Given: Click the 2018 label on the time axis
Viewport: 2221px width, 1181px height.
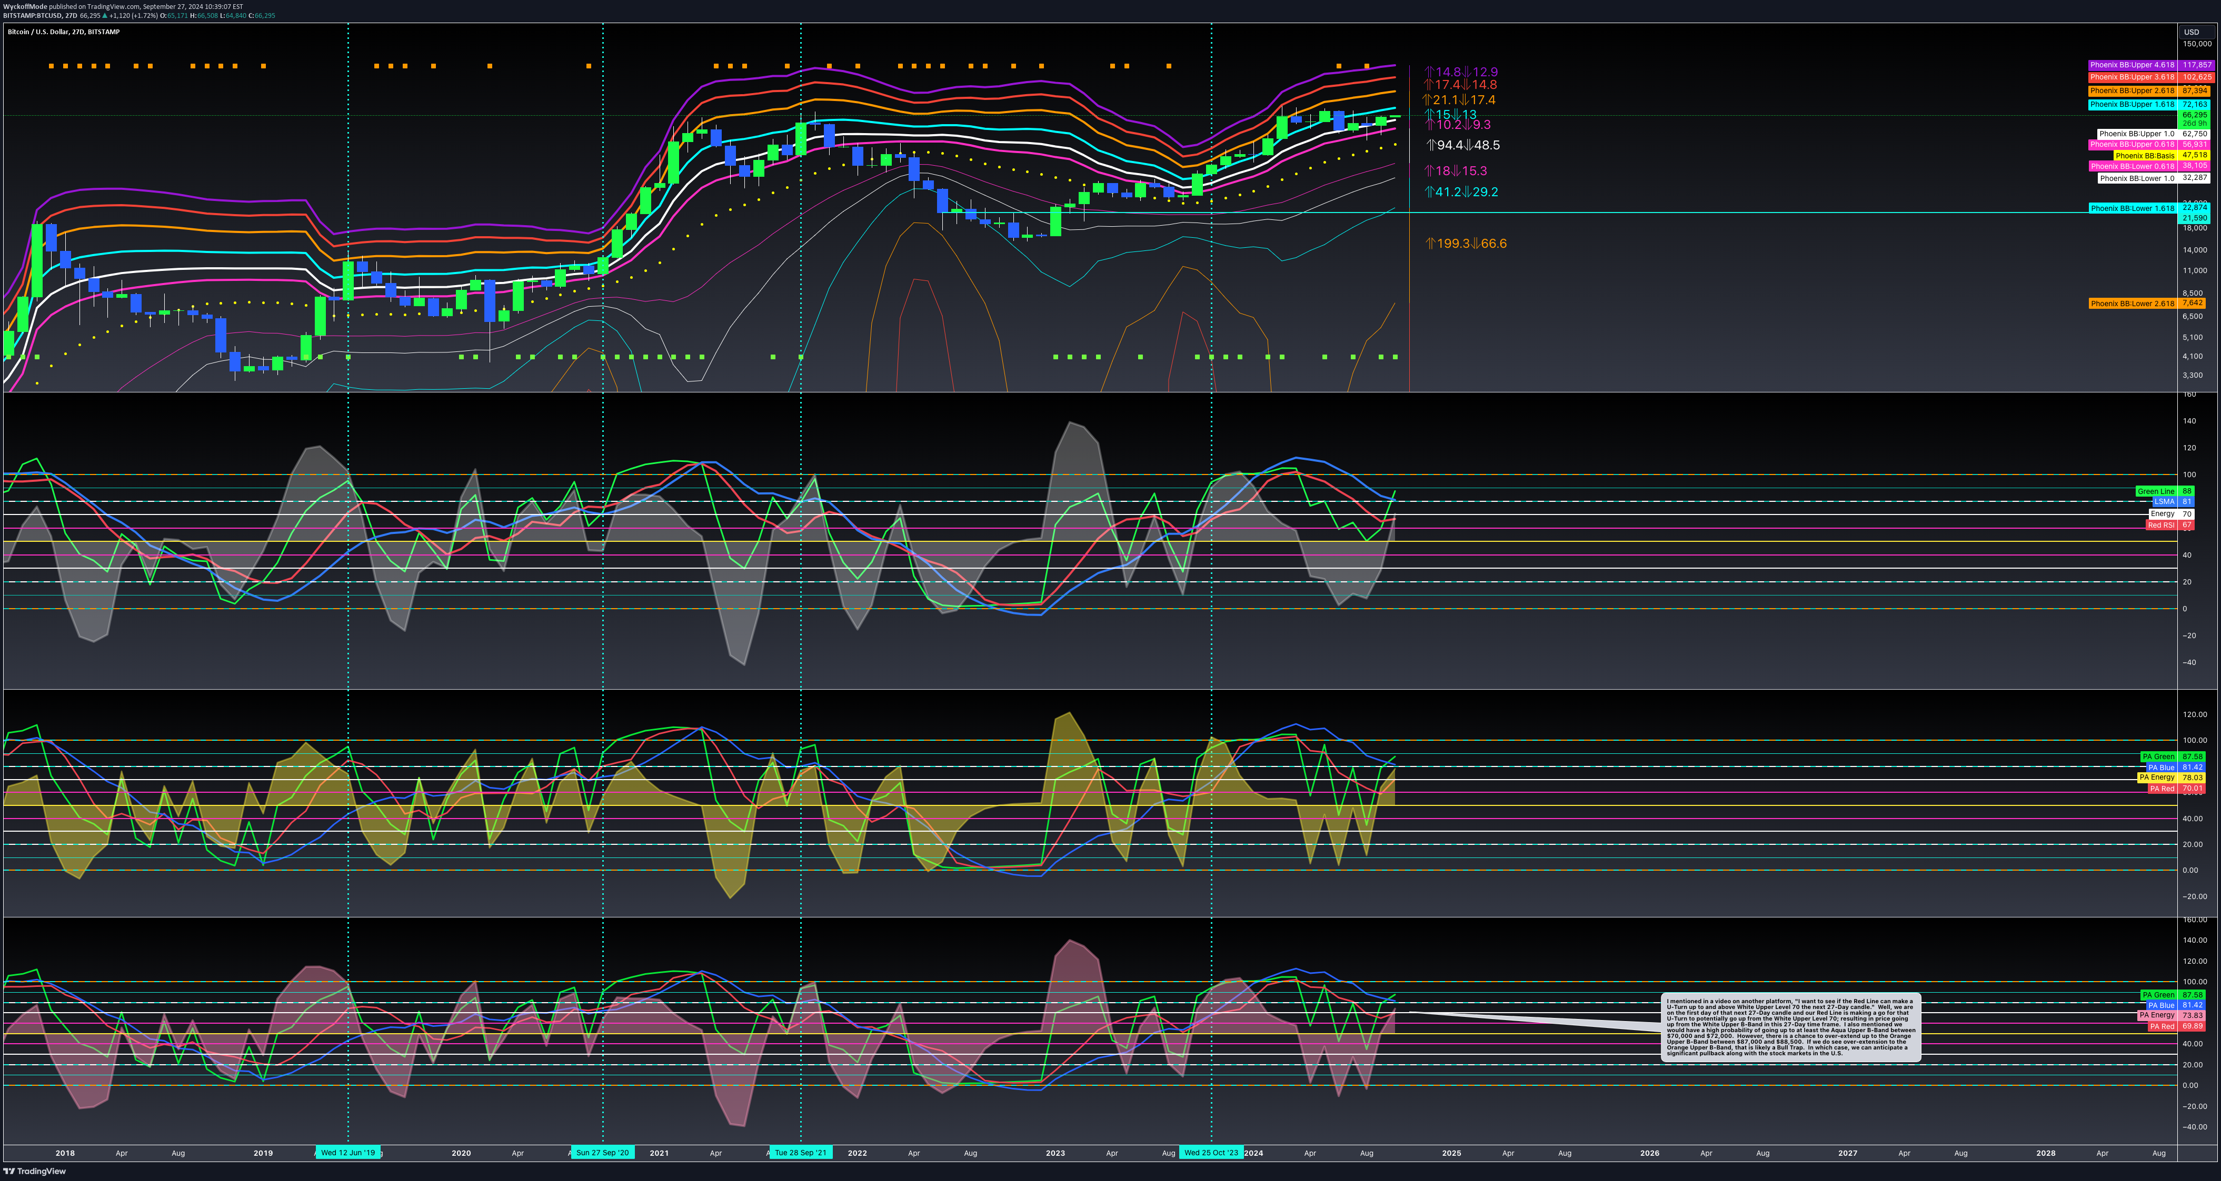Looking at the screenshot, I should 65,1153.
